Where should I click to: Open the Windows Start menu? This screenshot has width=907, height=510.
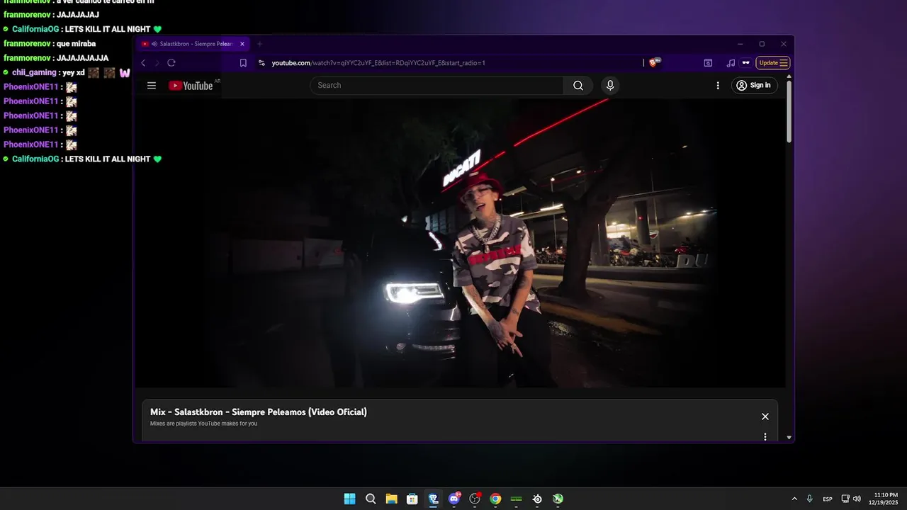pos(350,499)
